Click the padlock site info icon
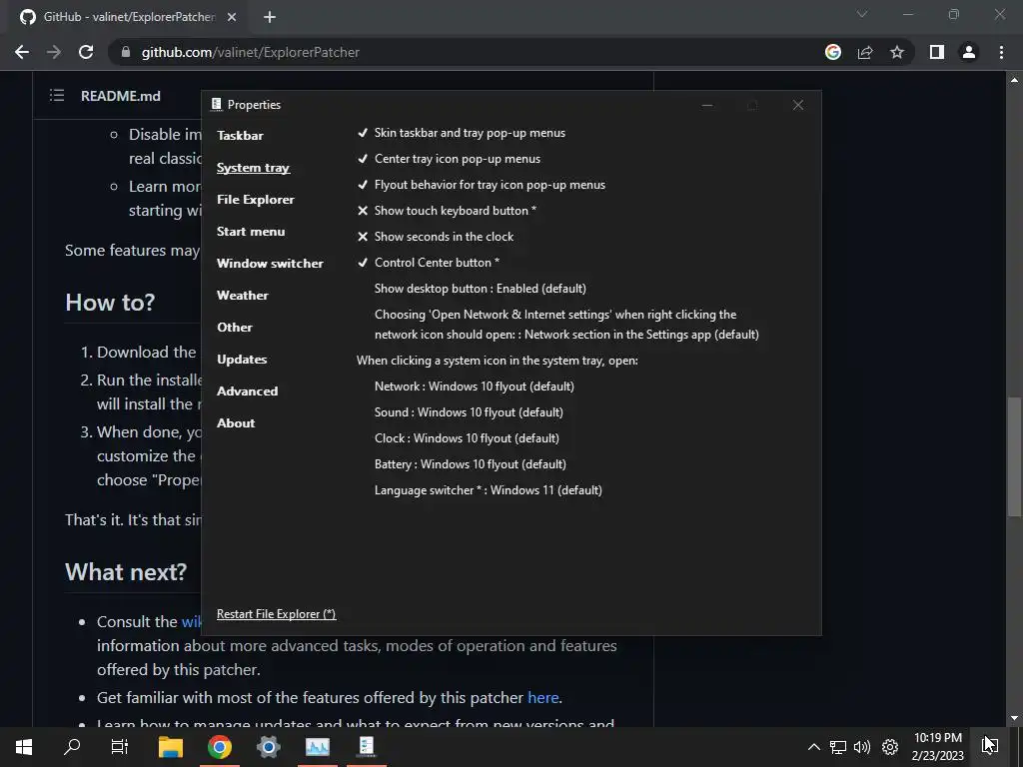1023x767 pixels. pos(126,52)
